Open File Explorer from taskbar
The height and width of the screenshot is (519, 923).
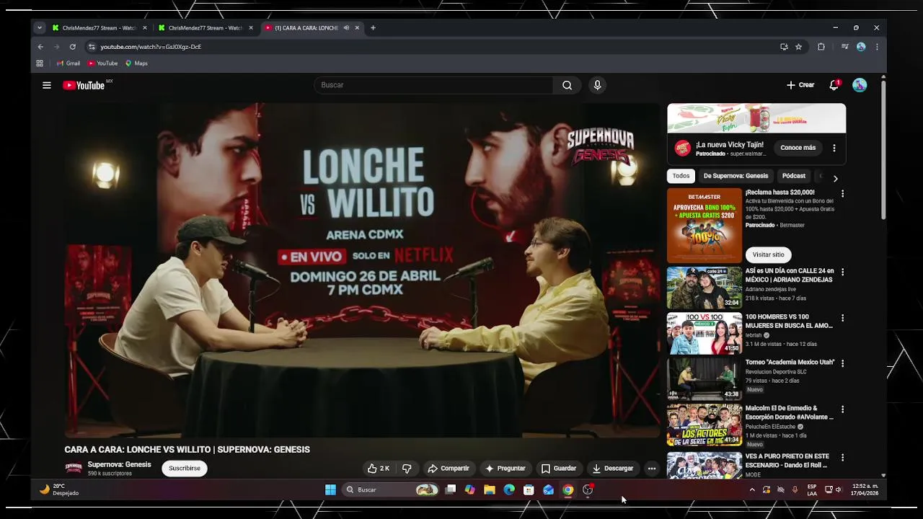pyautogui.click(x=490, y=490)
